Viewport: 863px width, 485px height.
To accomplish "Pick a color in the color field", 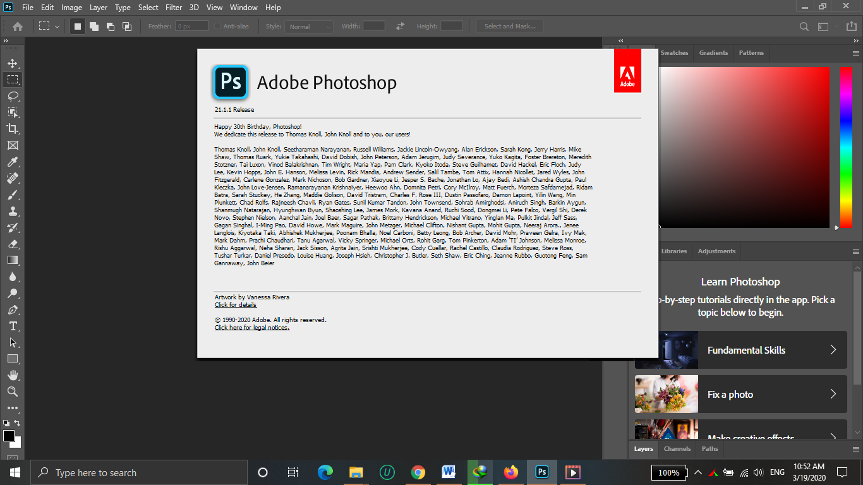I will [745, 147].
